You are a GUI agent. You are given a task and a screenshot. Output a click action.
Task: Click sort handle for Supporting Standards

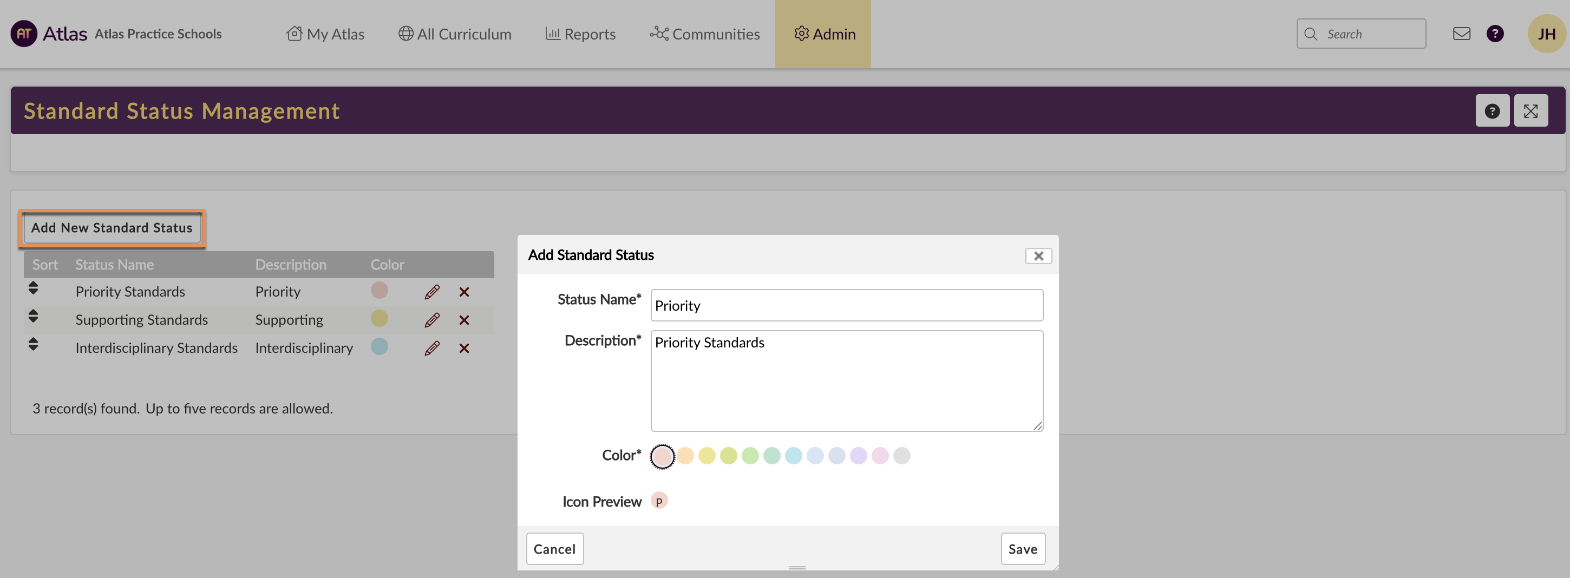point(34,316)
